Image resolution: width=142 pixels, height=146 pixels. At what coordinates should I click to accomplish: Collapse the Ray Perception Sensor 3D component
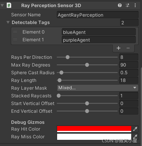(x=2, y=5)
